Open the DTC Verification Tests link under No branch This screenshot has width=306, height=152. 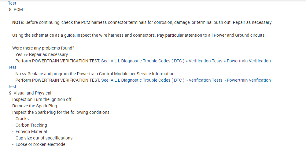(x=186, y=80)
